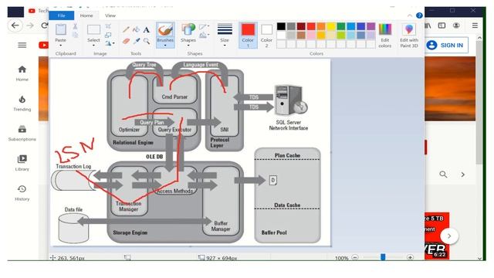Click the Copy icon in Clipboard group
The width and height of the screenshot is (494, 278).
(x=75, y=34)
